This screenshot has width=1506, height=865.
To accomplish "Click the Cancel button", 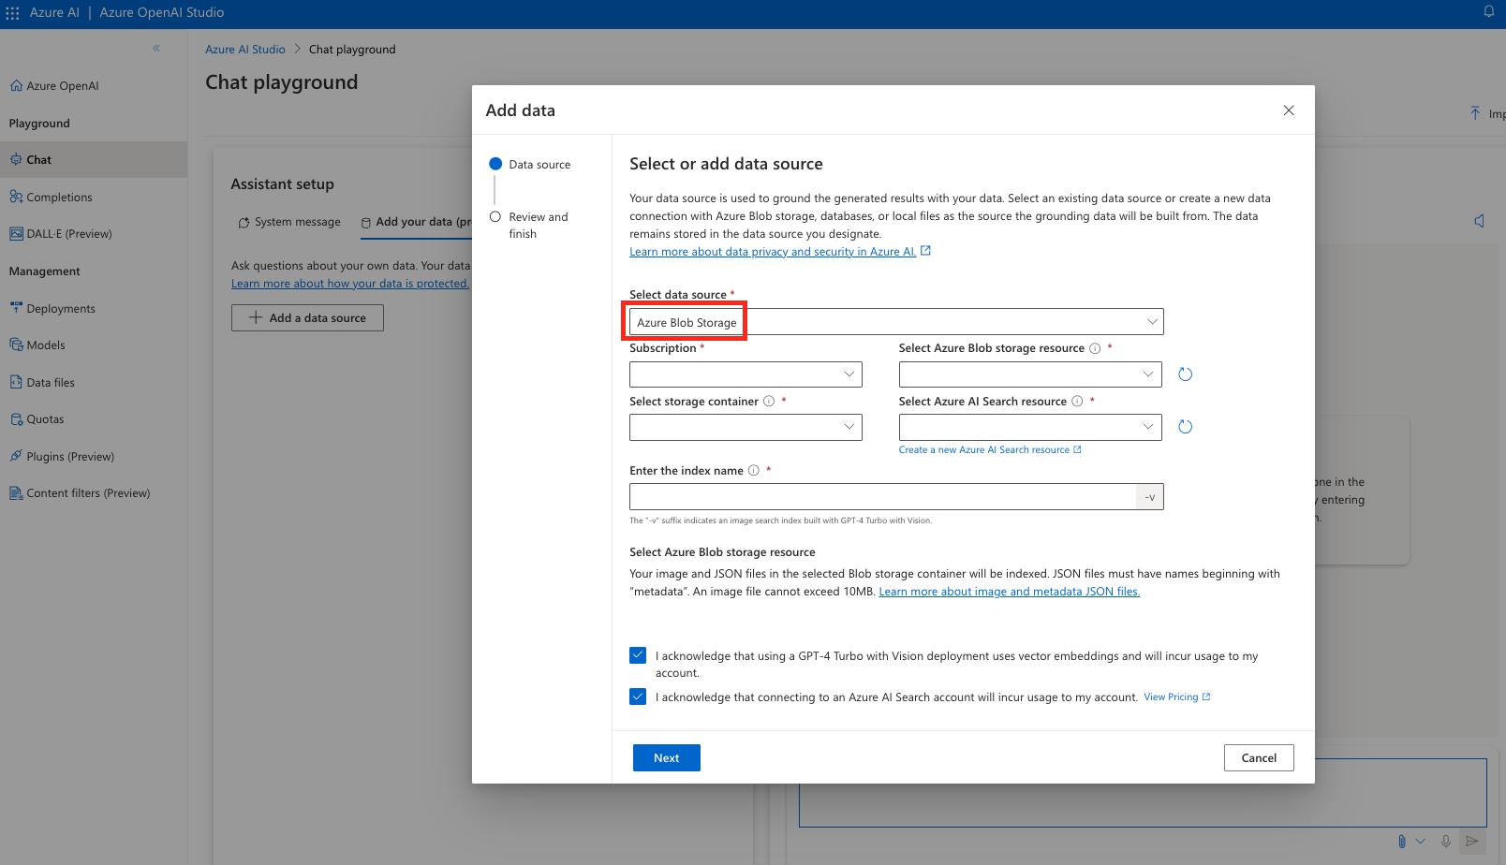I will tap(1259, 758).
